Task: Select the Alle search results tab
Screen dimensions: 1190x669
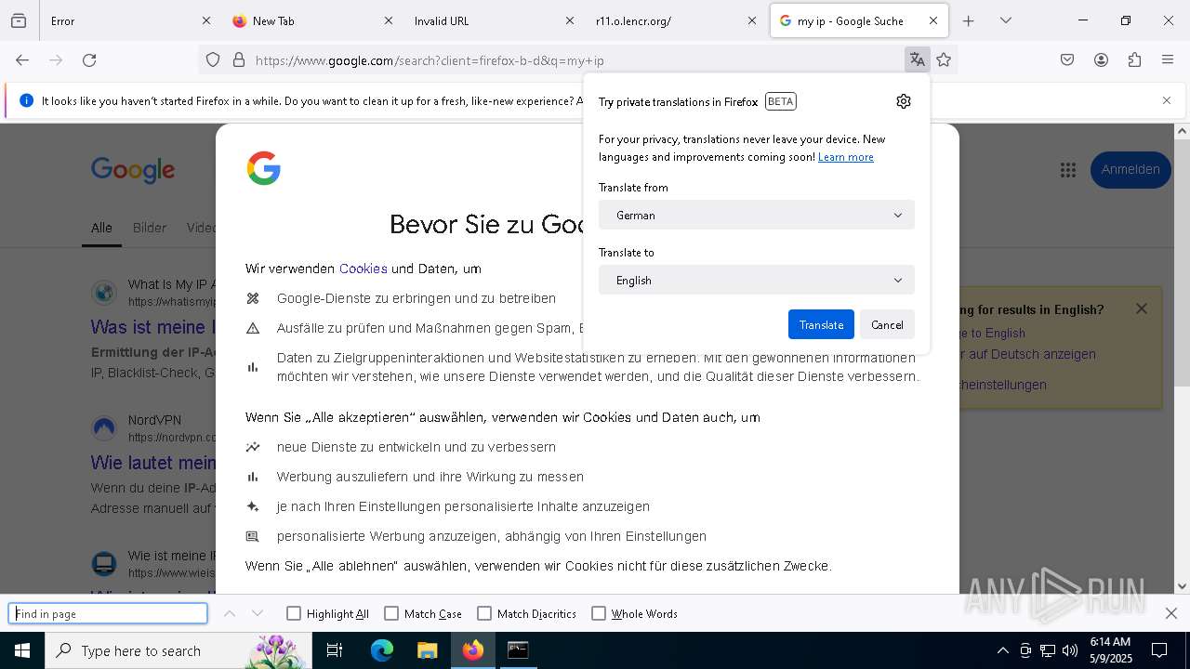Action: 101,228
